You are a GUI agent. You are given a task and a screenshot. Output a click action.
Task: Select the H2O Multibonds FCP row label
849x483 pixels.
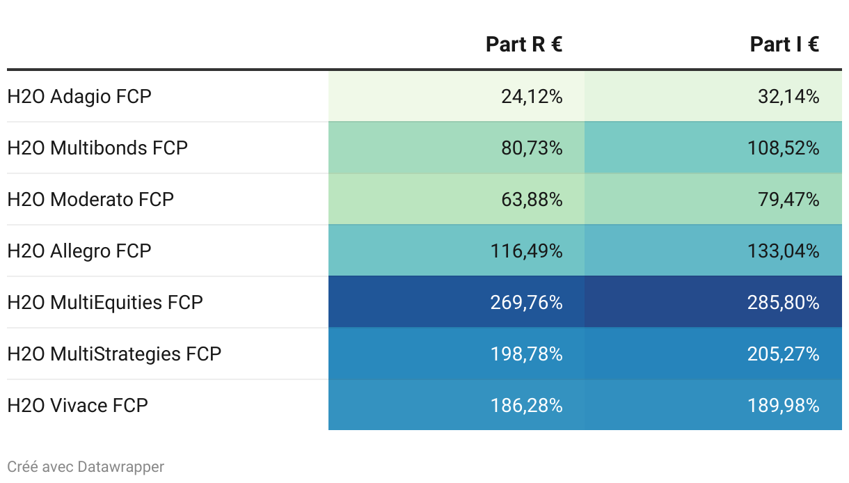97,148
